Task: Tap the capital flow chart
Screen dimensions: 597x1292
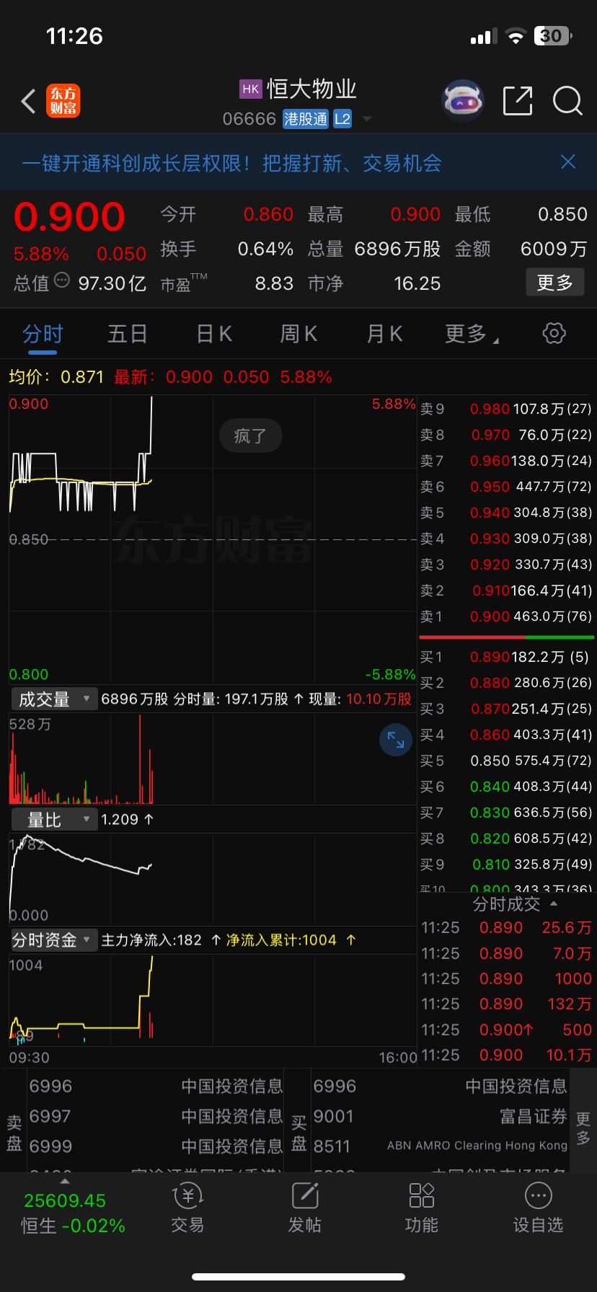Action: point(213,1001)
